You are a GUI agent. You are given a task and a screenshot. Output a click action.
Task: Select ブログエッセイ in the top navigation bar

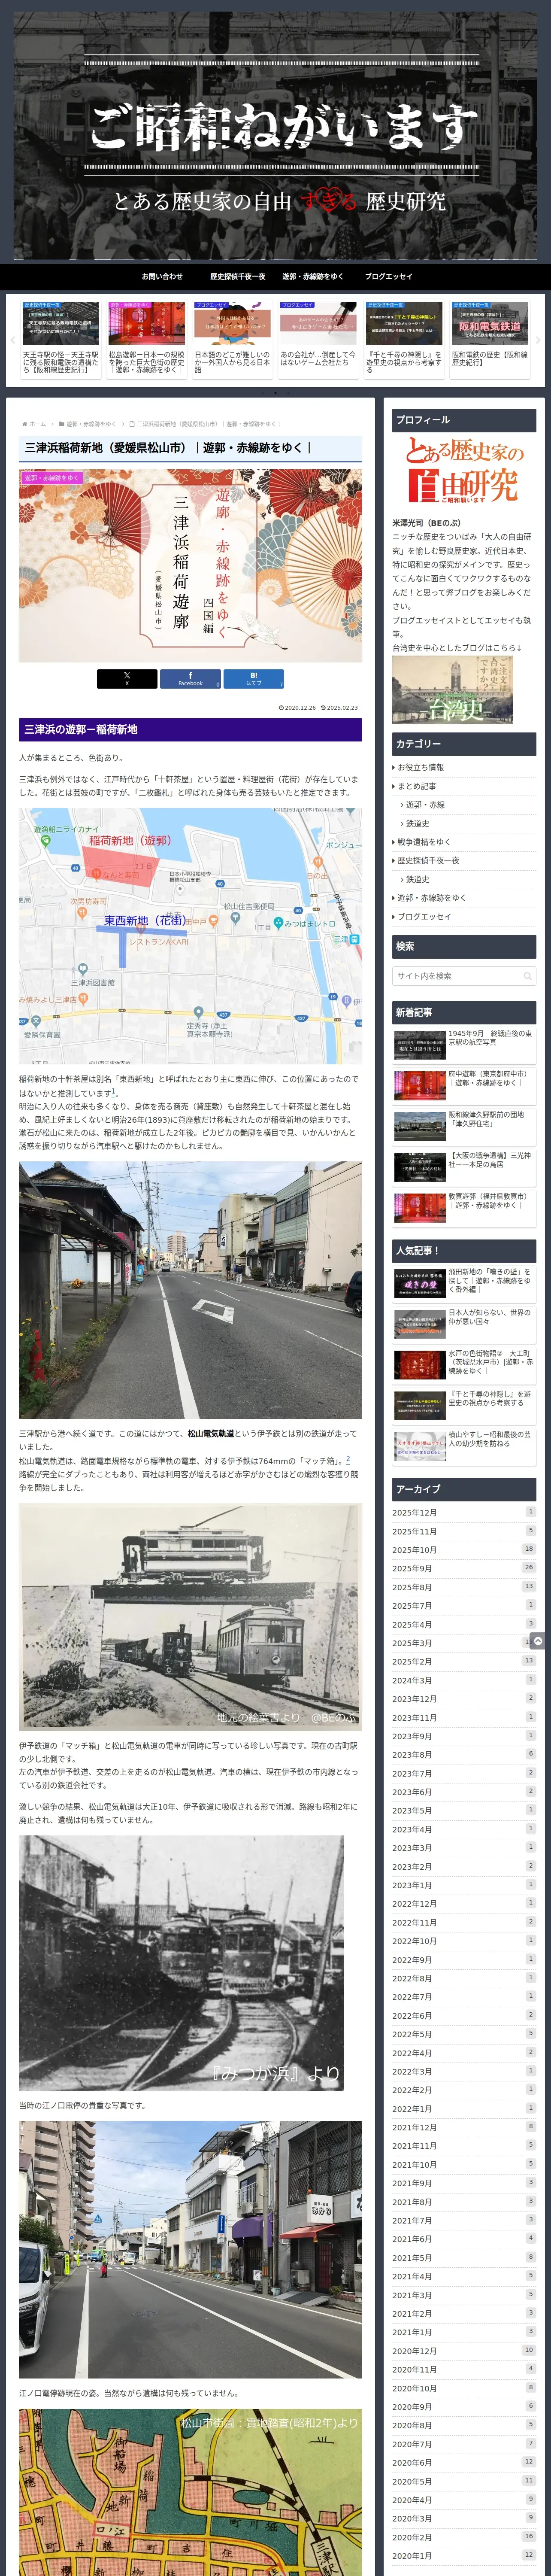tap(389, 276)
